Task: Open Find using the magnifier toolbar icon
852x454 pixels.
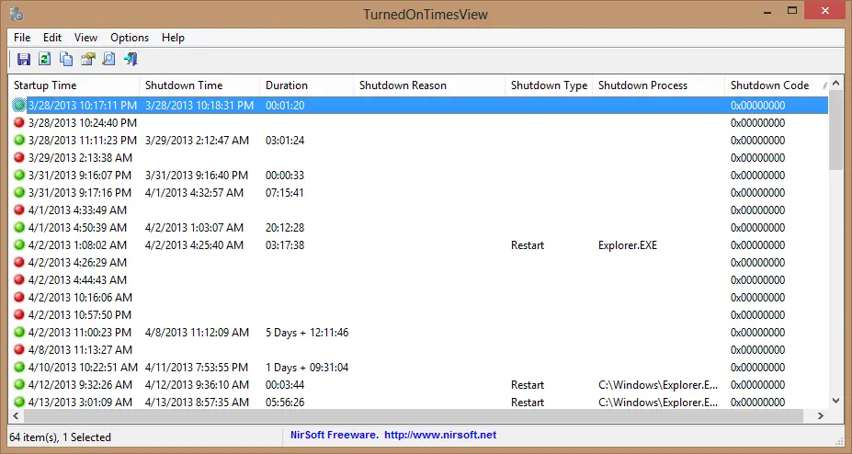Action: tap(108, 59)
